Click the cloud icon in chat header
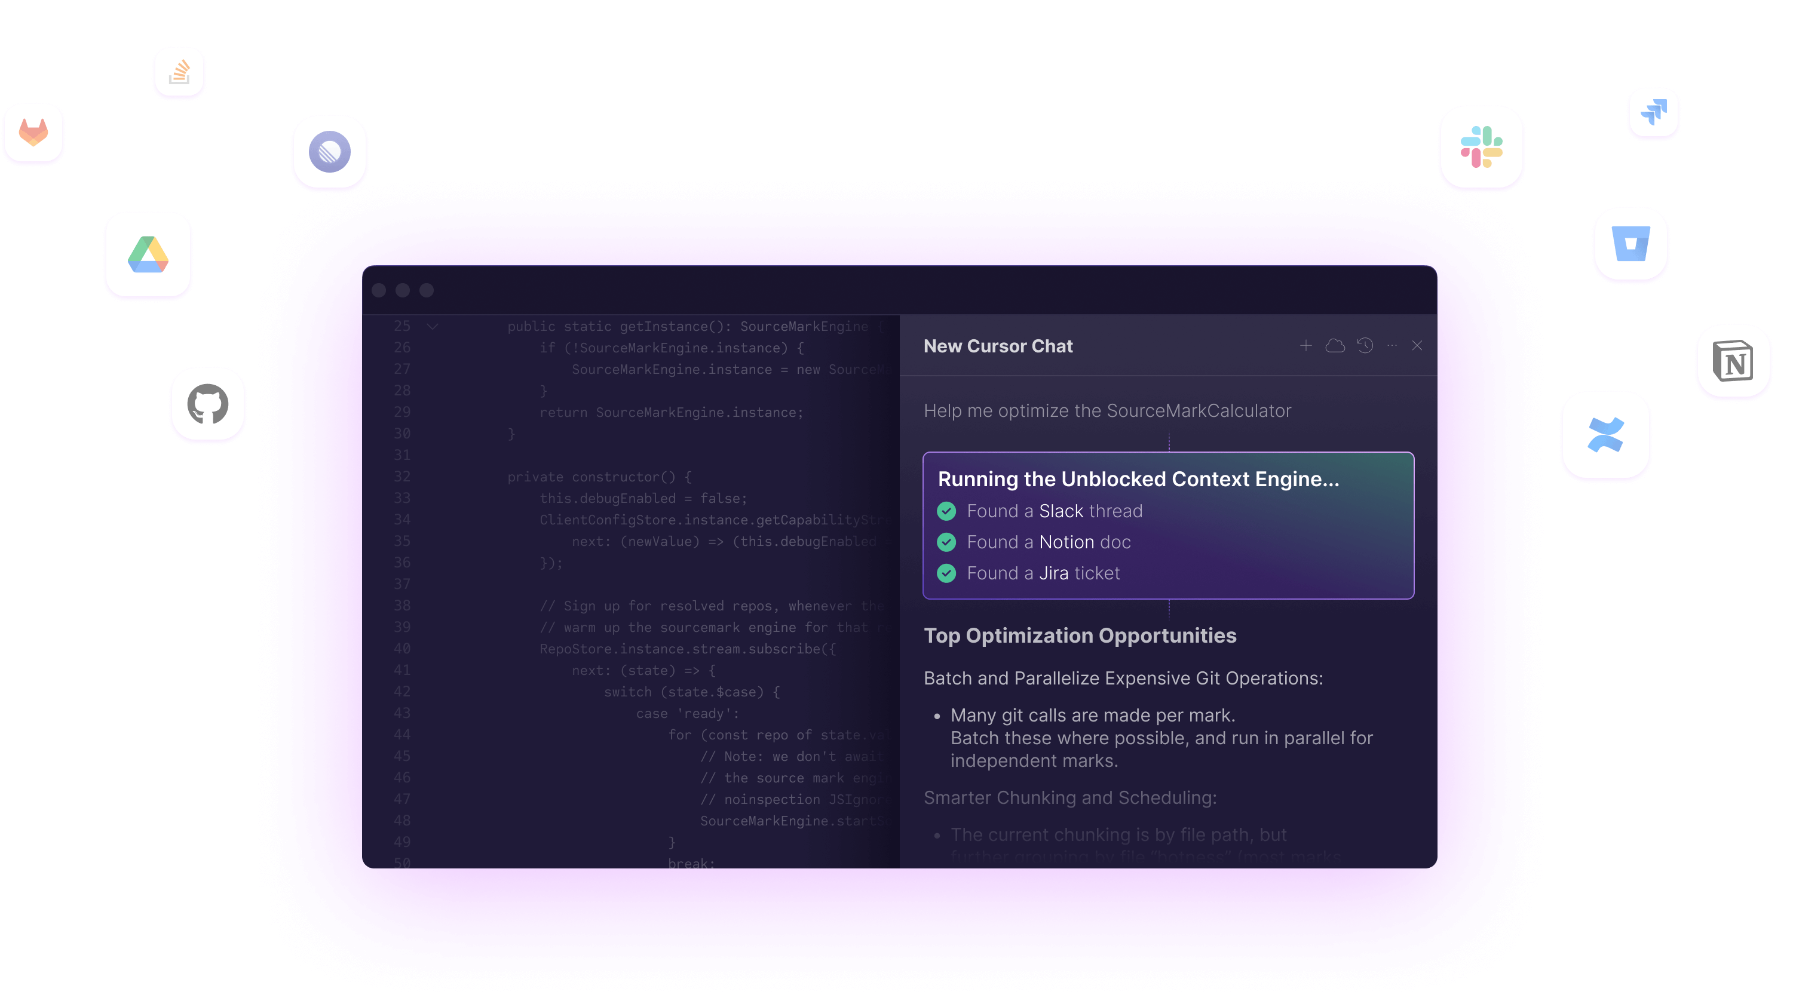Viewport: 1796px width, 1007px height. [x=1335, y=346]
